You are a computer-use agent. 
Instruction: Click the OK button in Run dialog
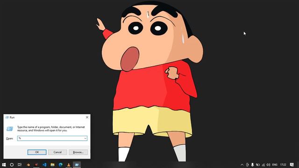[x=37, y=152]
